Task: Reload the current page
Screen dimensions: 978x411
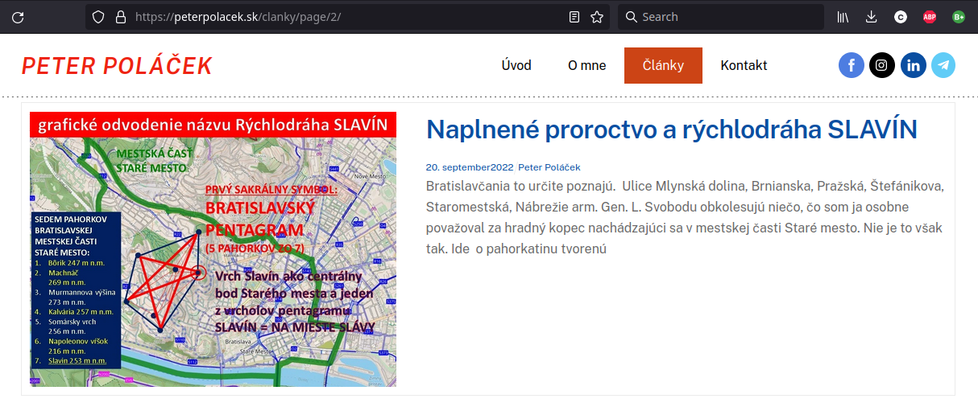Action: (x=18, y=17)
